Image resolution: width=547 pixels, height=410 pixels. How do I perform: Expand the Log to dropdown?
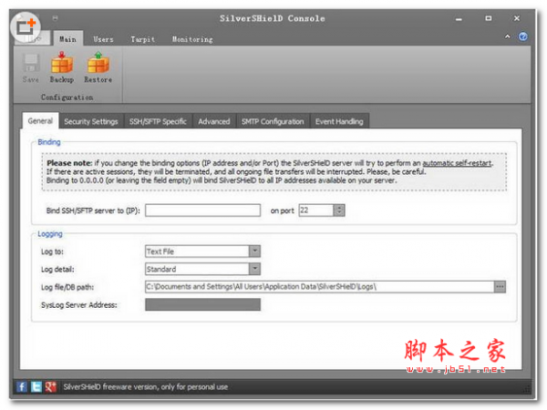254,251
